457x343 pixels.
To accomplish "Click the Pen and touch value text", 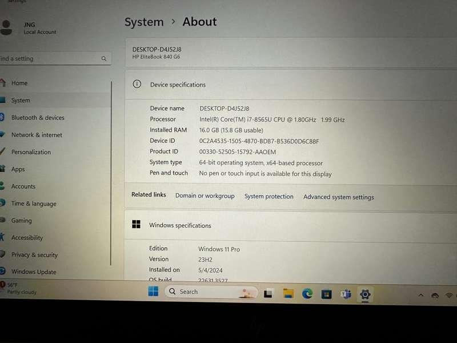I will (x=265, y=174).
